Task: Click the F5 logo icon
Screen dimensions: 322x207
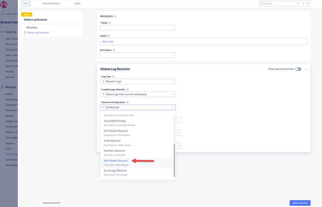Action: point(4,5)
